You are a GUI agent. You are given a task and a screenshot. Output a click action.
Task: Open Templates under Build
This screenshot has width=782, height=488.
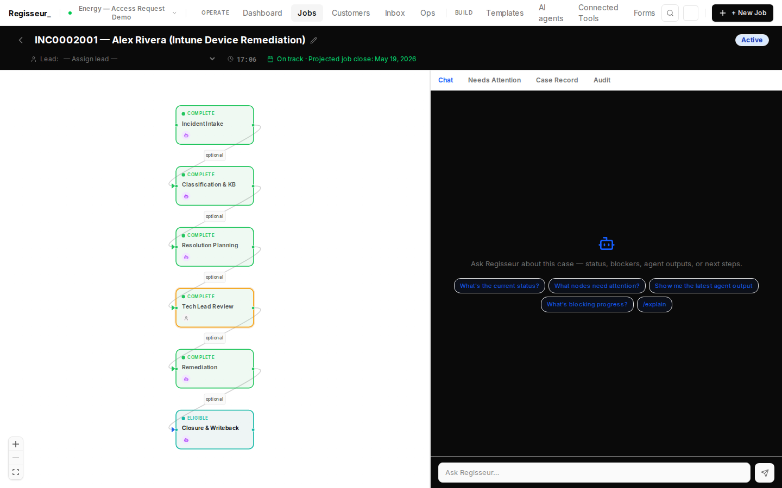click(504, 13)
